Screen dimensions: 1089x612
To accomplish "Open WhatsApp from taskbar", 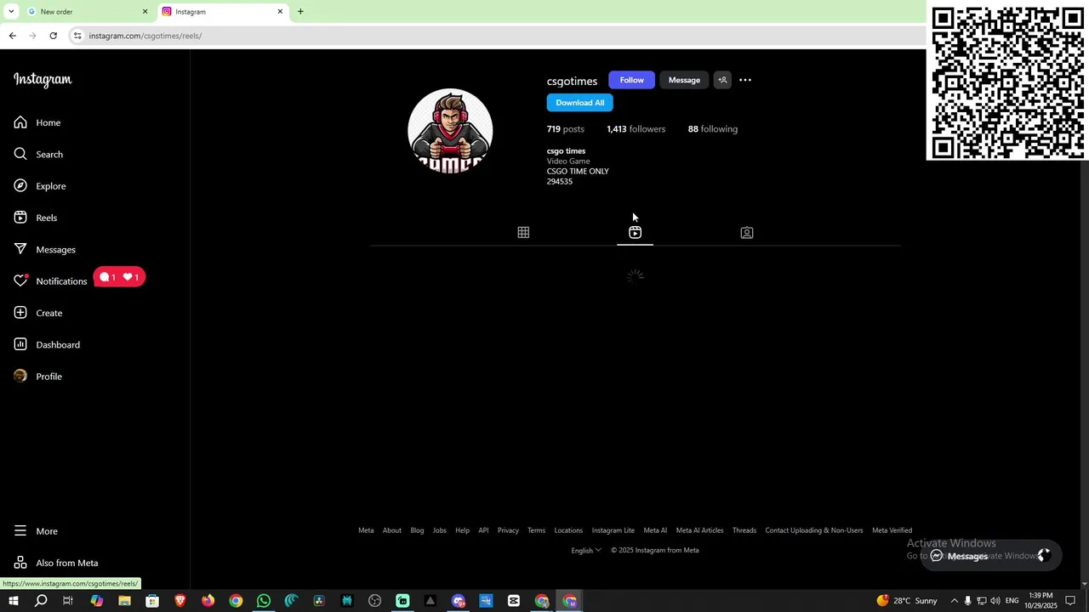I will [x=264, y=601].
